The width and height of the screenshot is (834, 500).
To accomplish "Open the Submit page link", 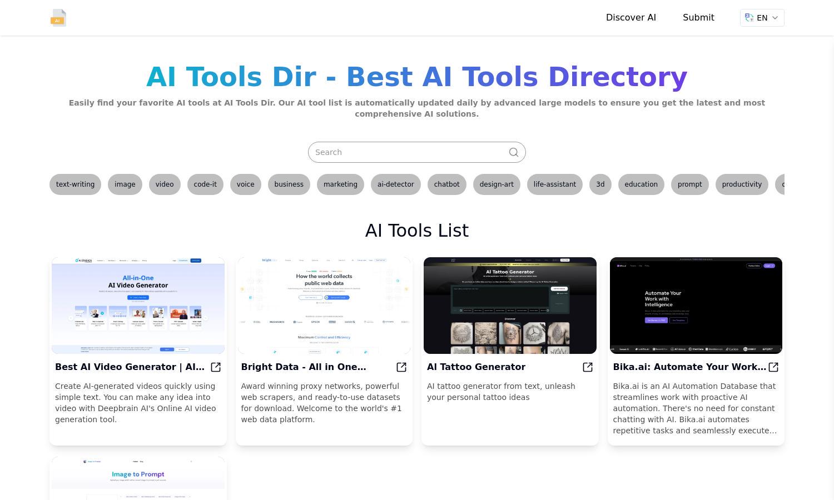I will (x=698, y=18).
